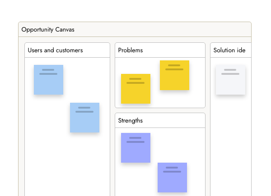Click blank whiteboard area above Opportunity Canvas
271x196 pixels.
135,11
